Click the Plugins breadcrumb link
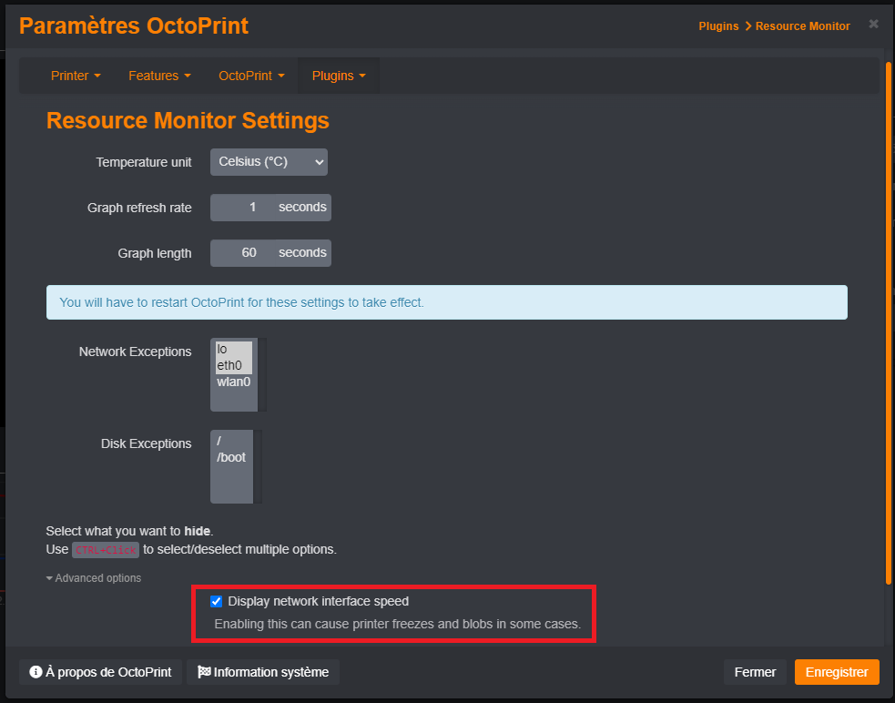Viewport: 895px width, 703px height. [x=718, y=26]
